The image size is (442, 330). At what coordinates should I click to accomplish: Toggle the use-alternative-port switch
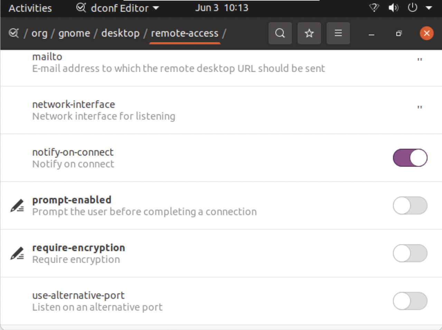[410, 301]
